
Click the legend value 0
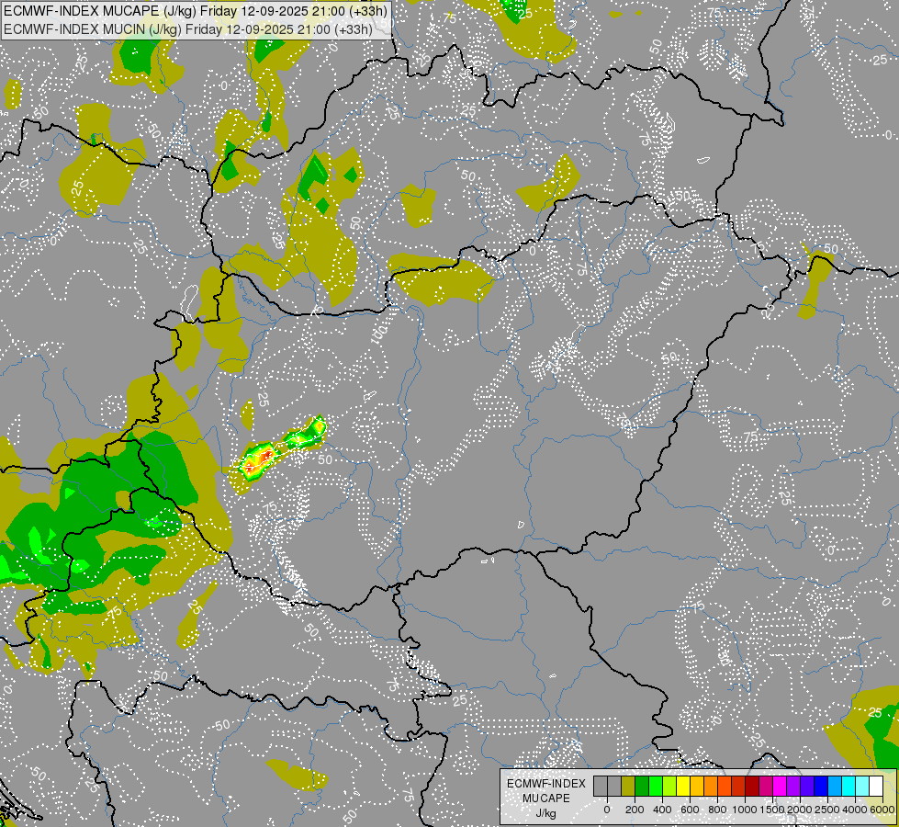point(607,810)
